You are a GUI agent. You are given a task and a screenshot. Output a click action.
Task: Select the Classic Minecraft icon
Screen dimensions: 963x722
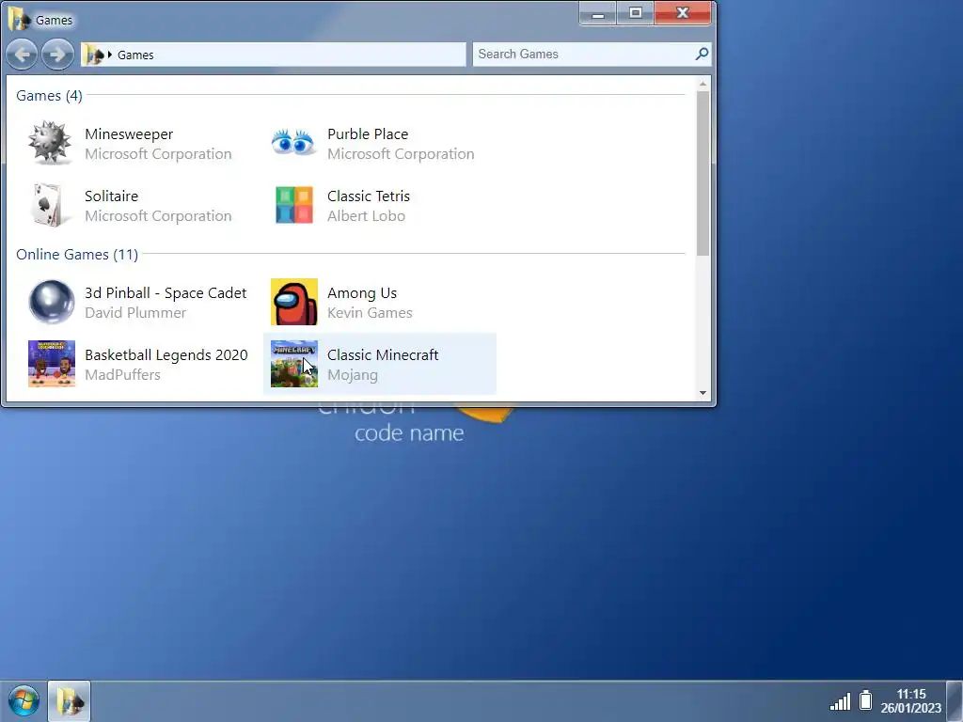click(x=294, y=364)
